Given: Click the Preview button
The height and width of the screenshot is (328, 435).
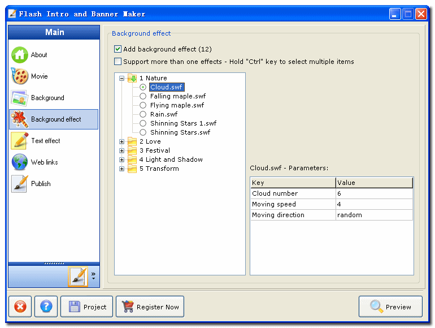Looking at the screenshot, I should (x=390, y=307).
